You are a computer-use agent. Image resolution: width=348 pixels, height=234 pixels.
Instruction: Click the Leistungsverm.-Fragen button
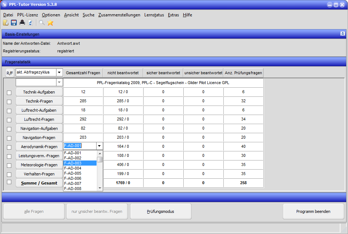39,156
